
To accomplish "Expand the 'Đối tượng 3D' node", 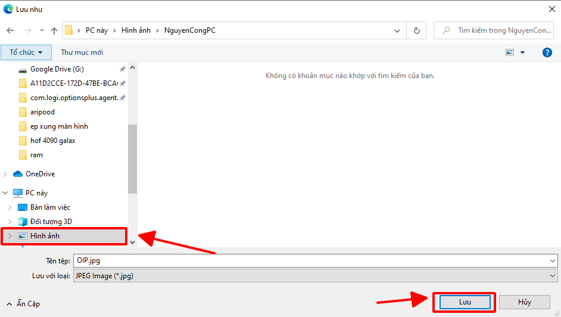I will point(10,222).
